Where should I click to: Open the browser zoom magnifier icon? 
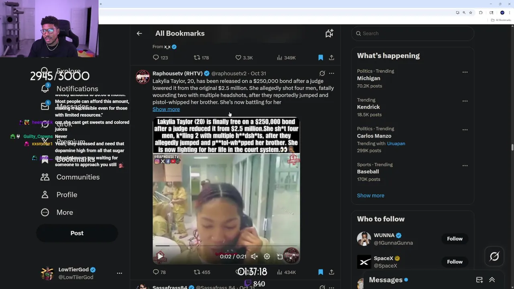coord(464,13)
